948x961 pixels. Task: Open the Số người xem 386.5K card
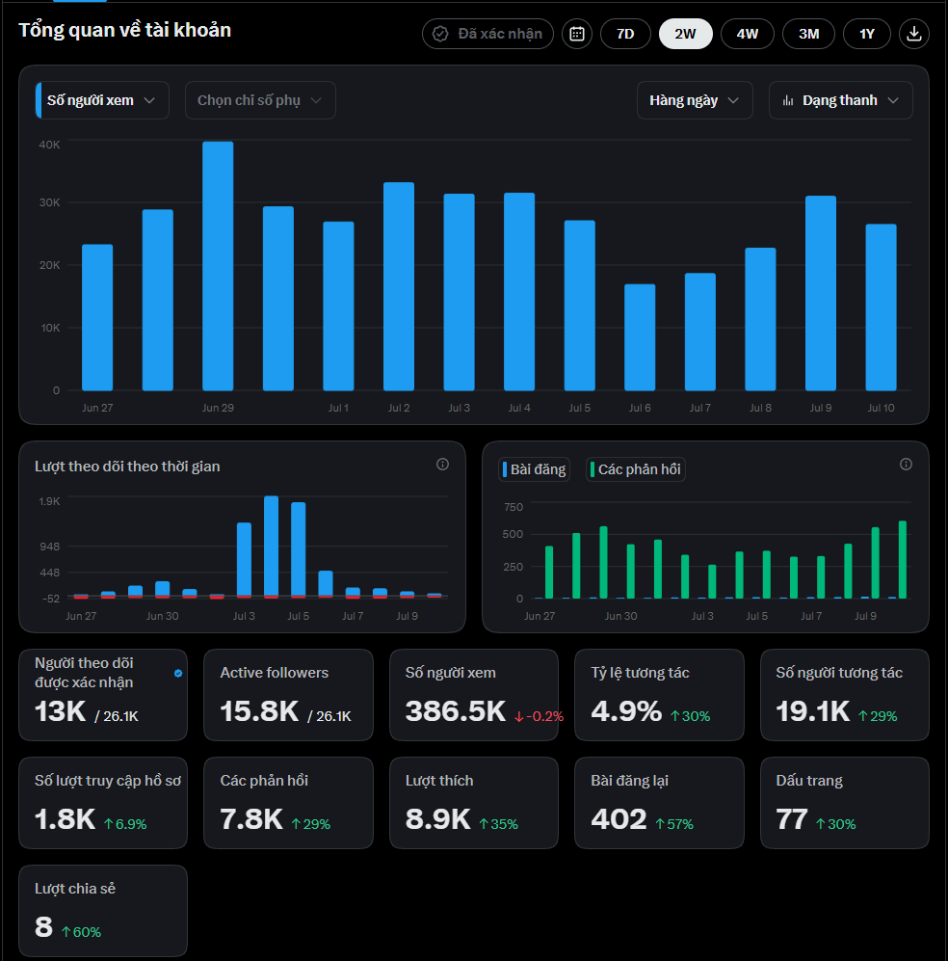pyautogui.click(x=474, y=695)
